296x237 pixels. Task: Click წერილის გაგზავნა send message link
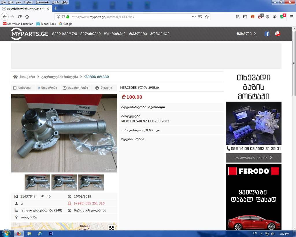tap(90, 210)
